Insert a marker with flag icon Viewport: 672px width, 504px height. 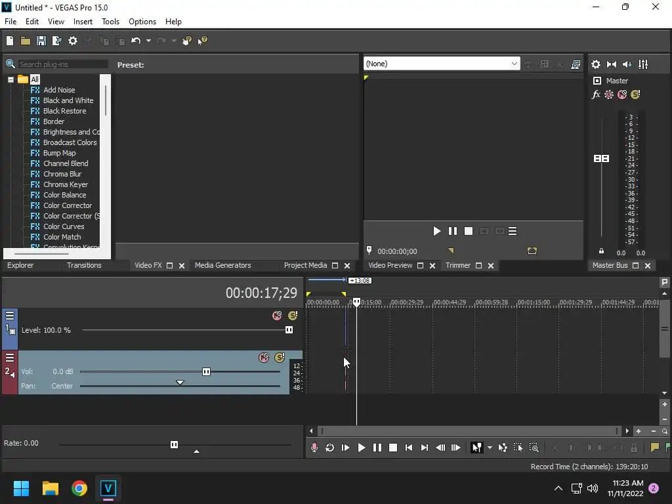[x=654, y=448]
